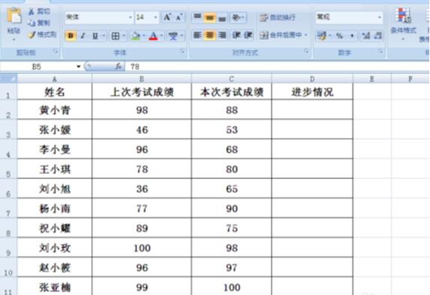
Task: Toggle Align Text Right
Action: (222, 35)
